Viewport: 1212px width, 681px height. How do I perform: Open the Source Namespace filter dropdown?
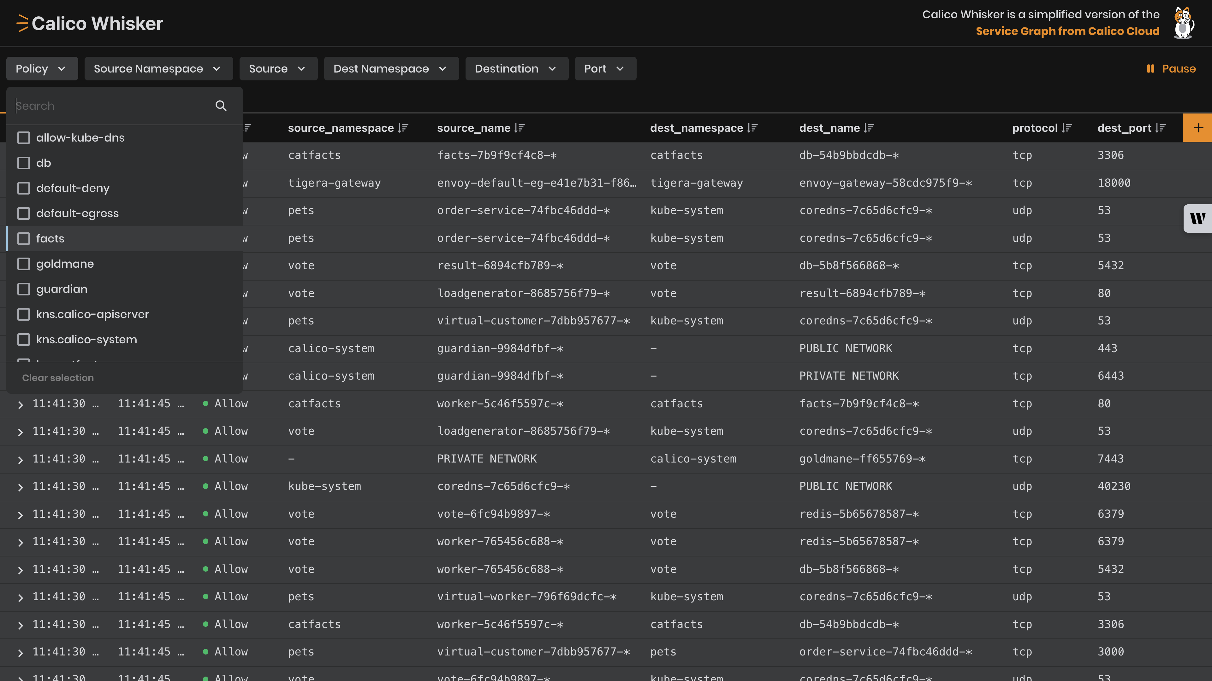pos(158,69)
